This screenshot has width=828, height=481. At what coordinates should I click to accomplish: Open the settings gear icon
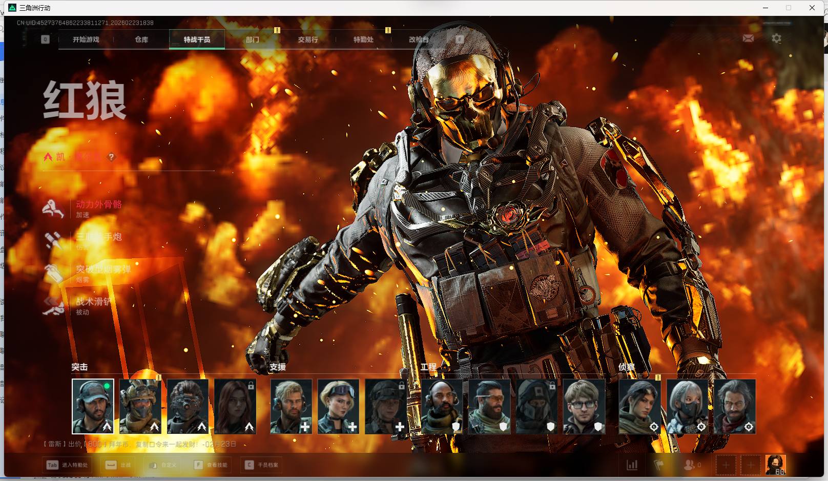pyautogui.click(x=776, y=38)
